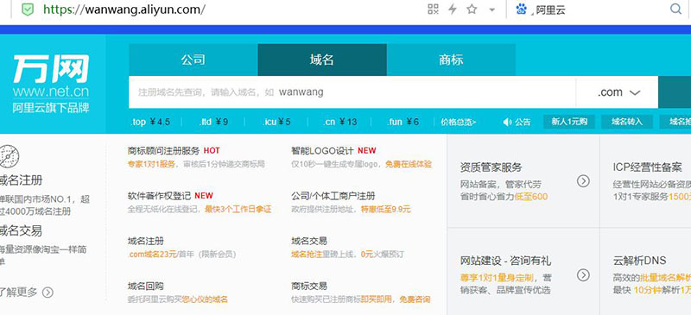Click 您心仪的域名 orange text
Screen dimensions: 691x315
205,299
